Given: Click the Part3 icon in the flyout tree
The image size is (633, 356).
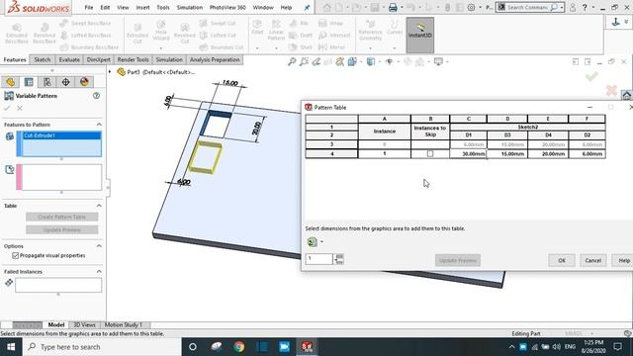Looking at the screenshot, I should click(121, 72).
